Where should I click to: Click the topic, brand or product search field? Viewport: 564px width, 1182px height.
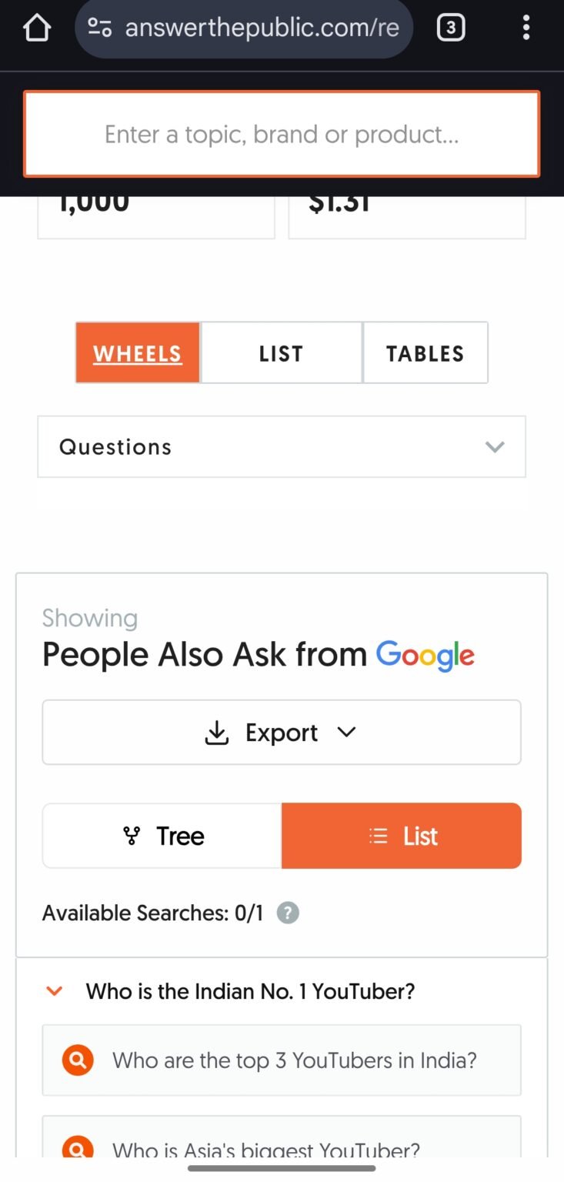tap(282, 135)
